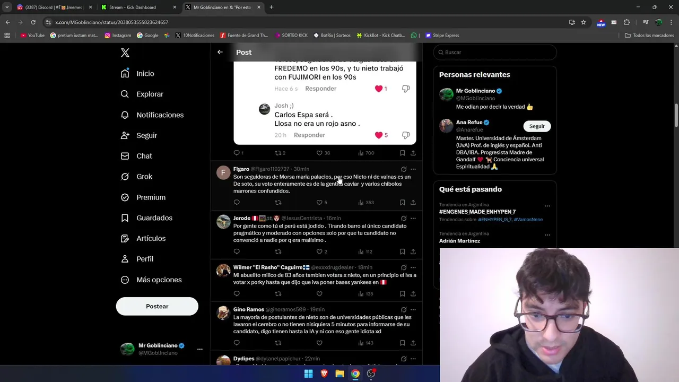This screenshot has width=679, height=382.
Task: Reply to Gino Ramos's post
Action: pyautogui.click(x=237, y=343)
